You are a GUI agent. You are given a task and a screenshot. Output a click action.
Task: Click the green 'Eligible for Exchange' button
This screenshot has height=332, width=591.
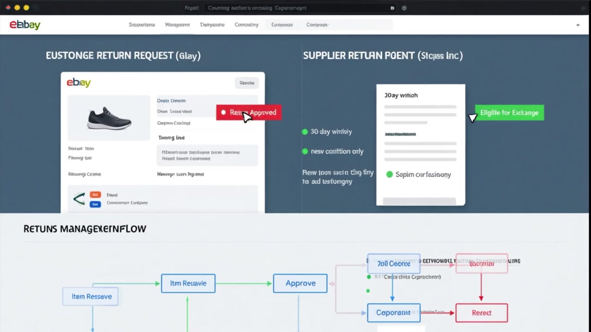pyautogui.click(x=509, y=113)
